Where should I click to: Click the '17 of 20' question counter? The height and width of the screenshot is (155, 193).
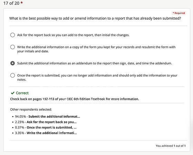(x=11, y=3)
